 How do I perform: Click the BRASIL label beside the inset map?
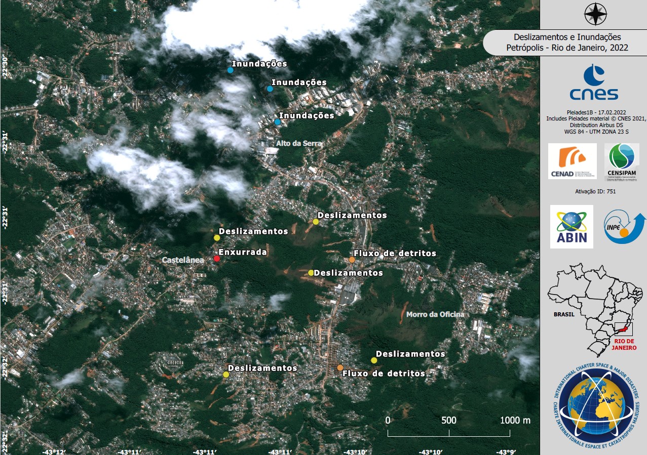(564, 314)
